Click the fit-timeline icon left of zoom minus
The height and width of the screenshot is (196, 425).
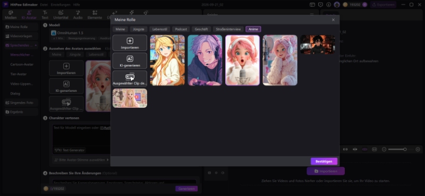click(x=375, y=149)
